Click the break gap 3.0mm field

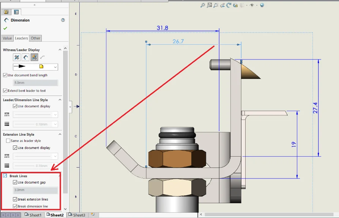click(35, 190)
